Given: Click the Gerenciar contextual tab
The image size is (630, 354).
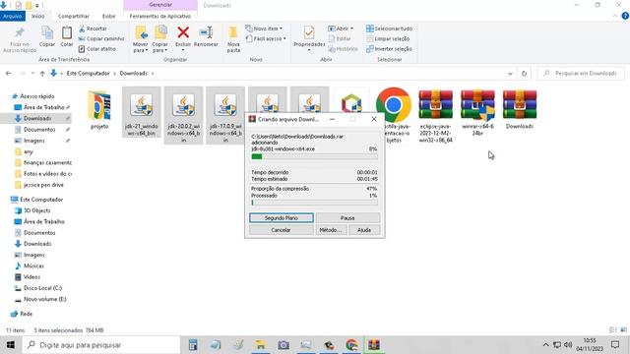Looking at the screenshot, I should [160, 5].
